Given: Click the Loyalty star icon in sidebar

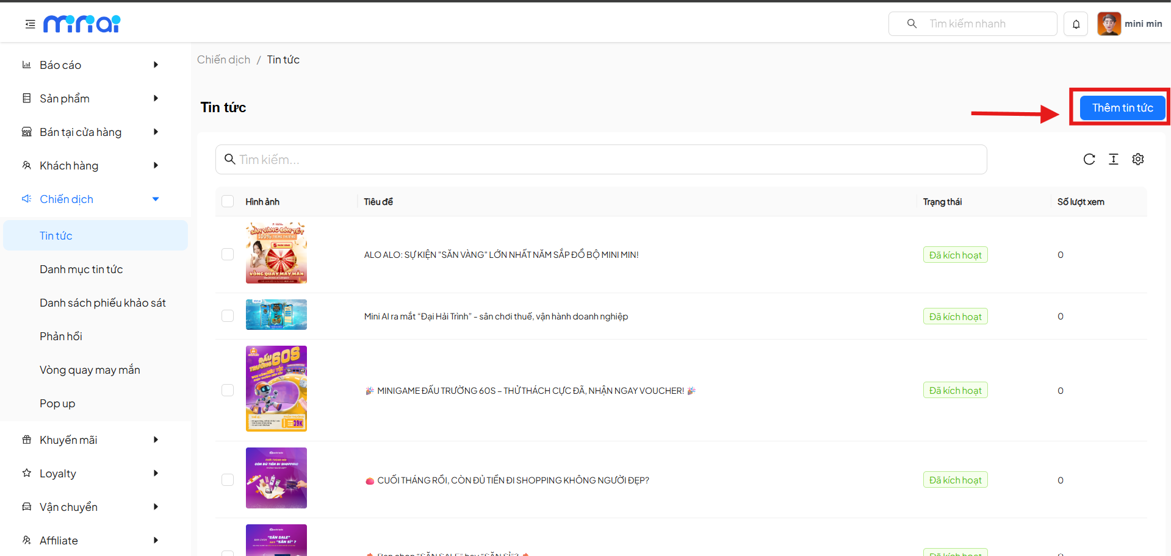Looking at the screenshot, I should click(x=27, y=473).
